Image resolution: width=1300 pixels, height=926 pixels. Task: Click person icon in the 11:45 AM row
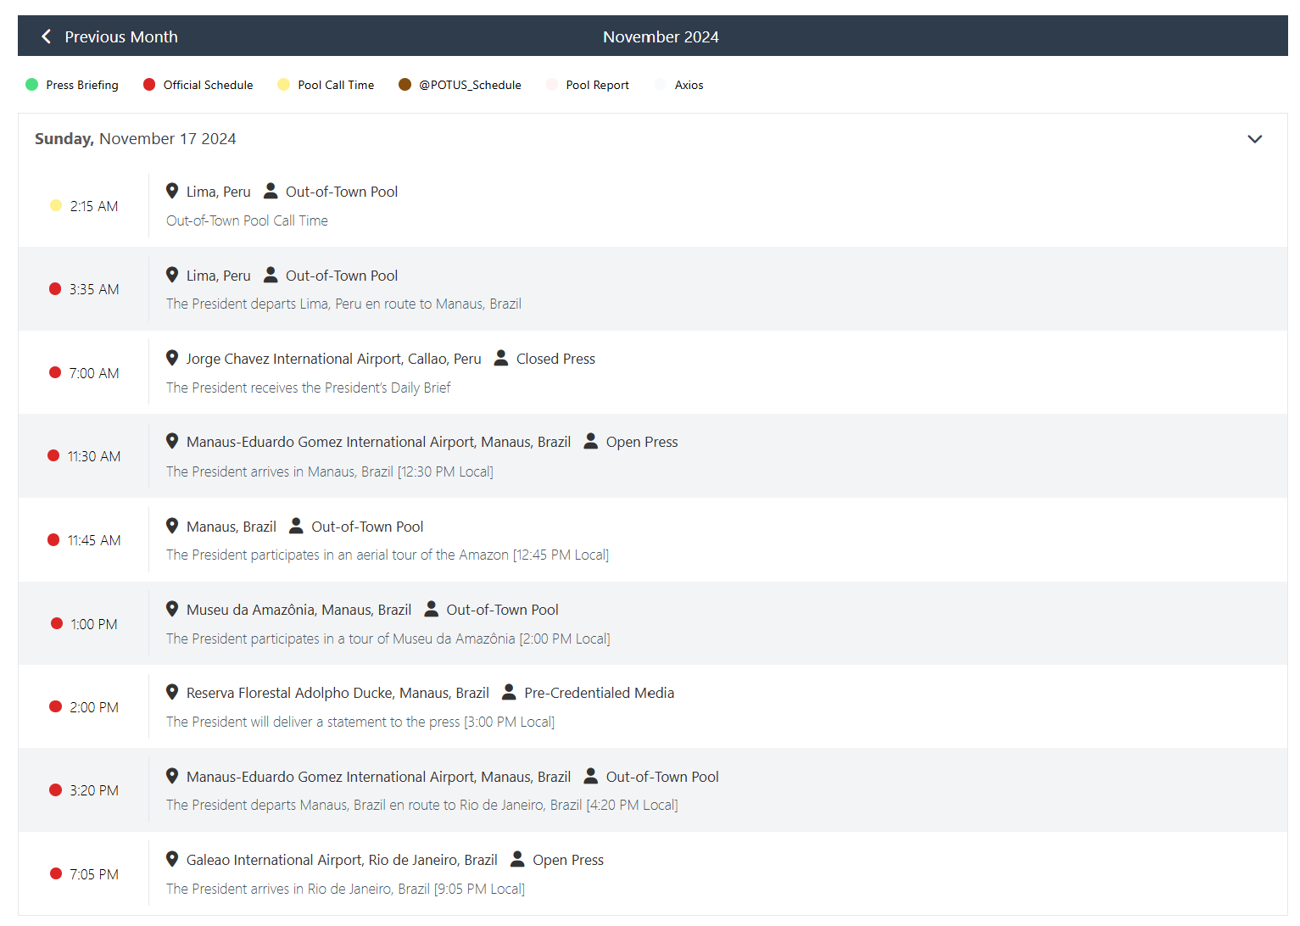click(x=296, y=526)
